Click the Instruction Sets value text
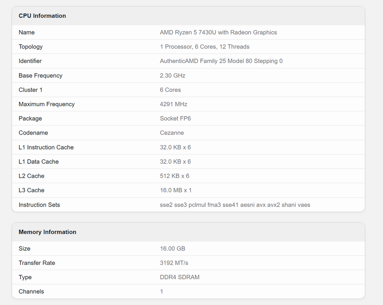This screenshot has width=383, height=305. pos(235,205)
